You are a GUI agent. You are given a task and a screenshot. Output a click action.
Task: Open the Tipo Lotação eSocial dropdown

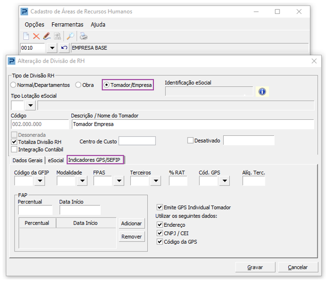pos(30,105)
